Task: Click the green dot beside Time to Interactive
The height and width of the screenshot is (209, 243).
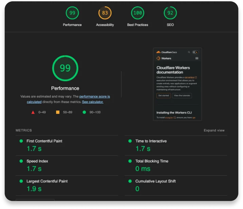Action: coord(130,141)
